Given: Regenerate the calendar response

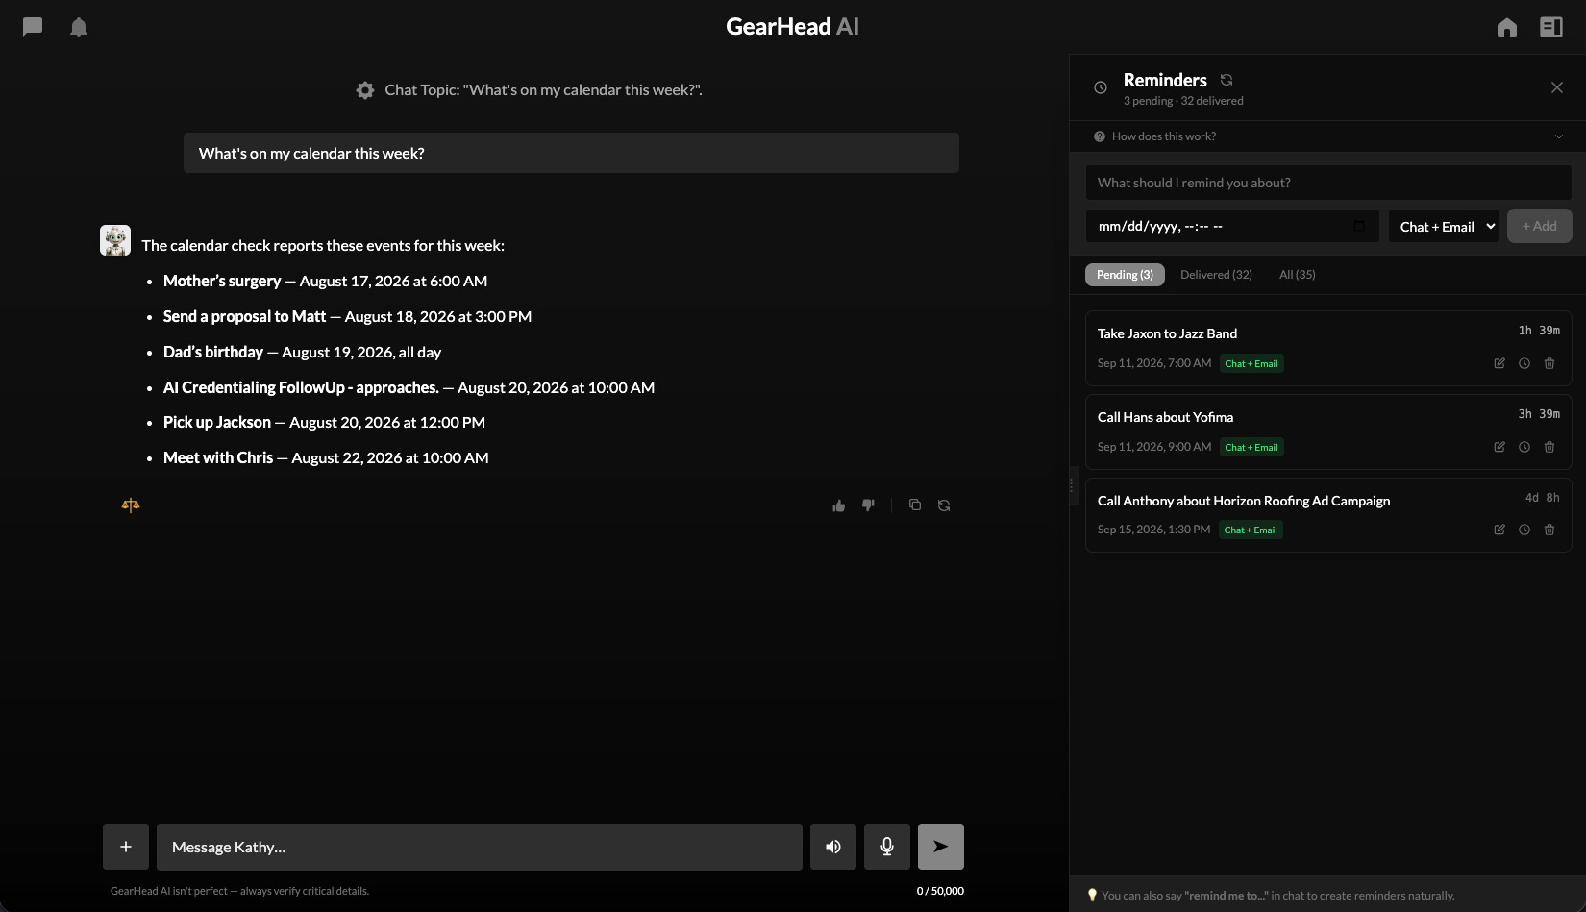Looking at the screenshot, I should (x=944, y=505).
